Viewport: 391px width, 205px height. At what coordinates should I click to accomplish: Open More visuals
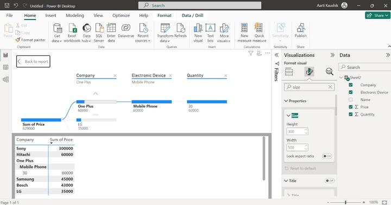(x=224, y=33)
